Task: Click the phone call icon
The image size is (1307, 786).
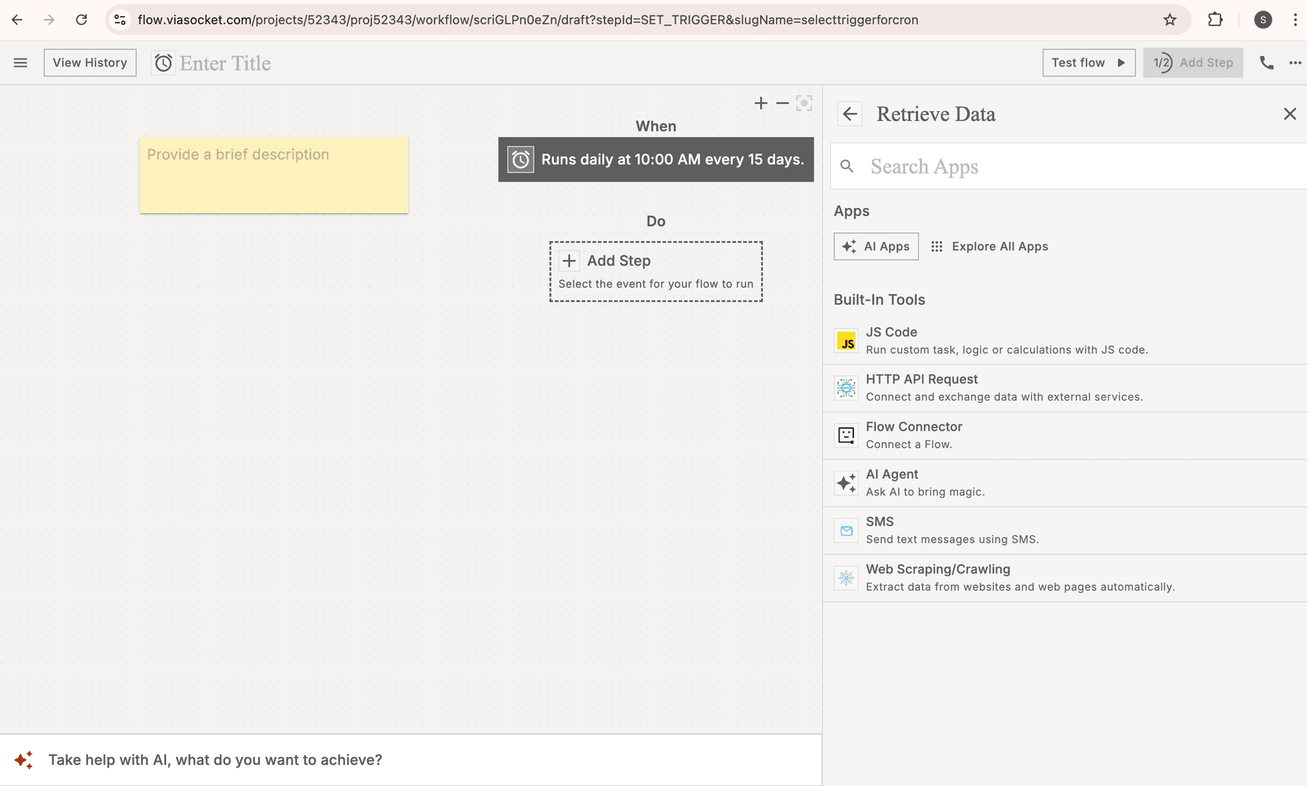Action: (1267, 63)
